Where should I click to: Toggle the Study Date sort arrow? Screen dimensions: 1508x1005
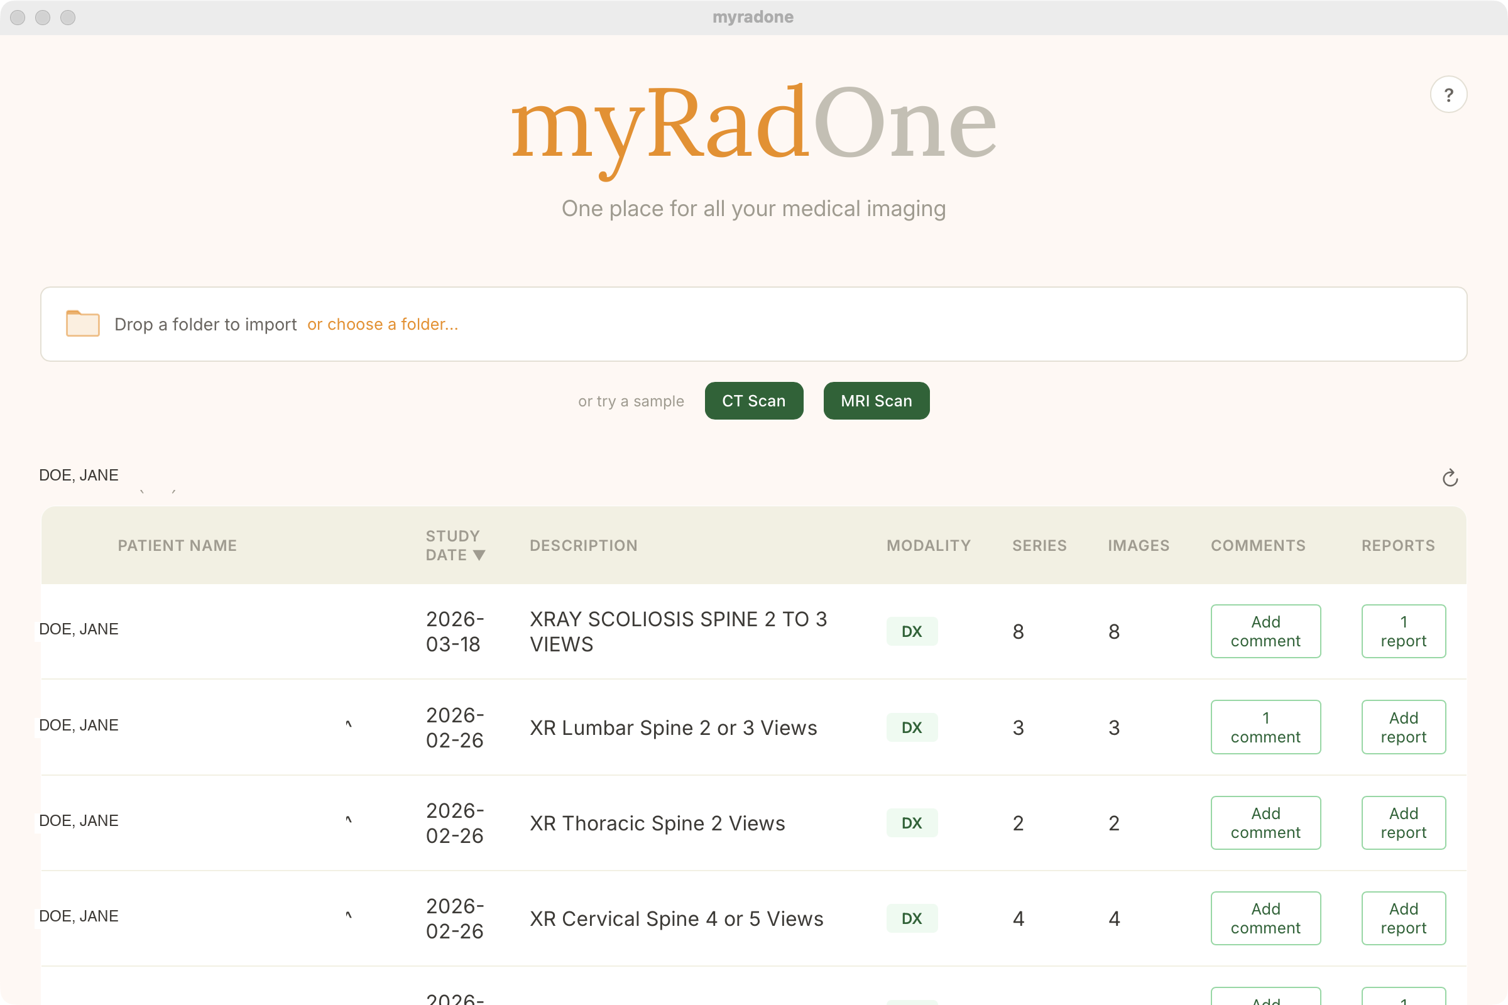pyautogui.click(x=478, y=556)
